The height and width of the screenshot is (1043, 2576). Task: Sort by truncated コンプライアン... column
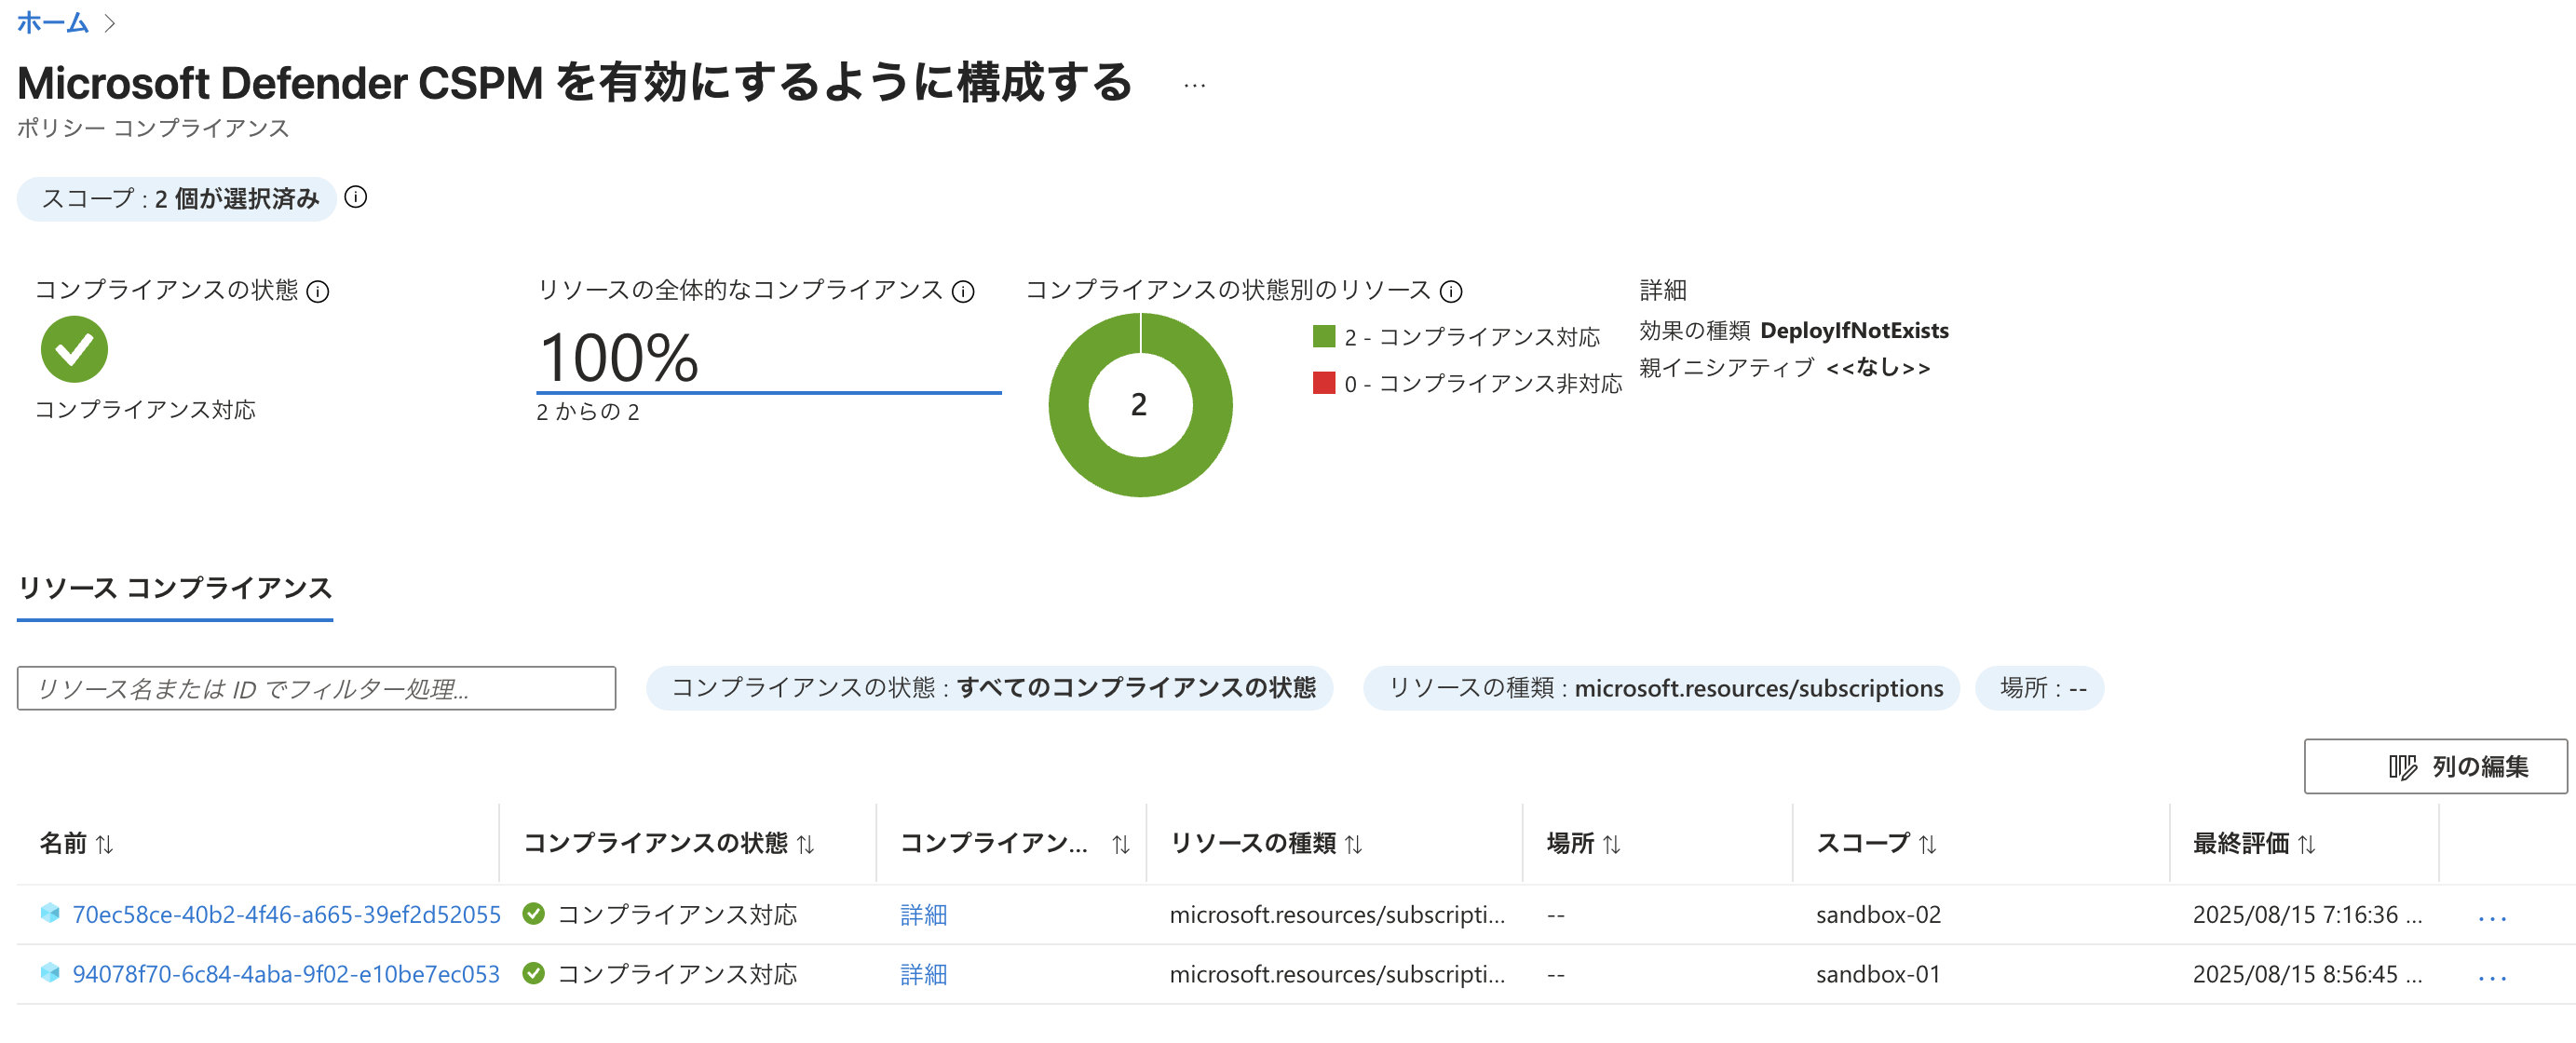coord(1014,843)
